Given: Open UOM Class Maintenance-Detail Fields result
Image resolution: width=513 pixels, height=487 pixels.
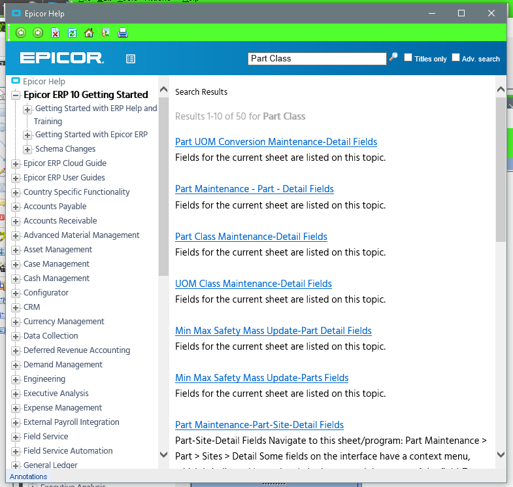Looking at the screenshot, I should pyautogui.click(x=254, y=284).
